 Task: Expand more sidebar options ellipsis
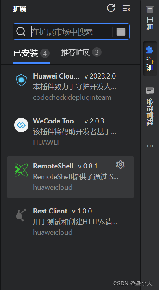(150, 146)
